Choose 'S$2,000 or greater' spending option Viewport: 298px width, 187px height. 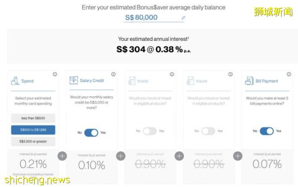tap(33, 141)
